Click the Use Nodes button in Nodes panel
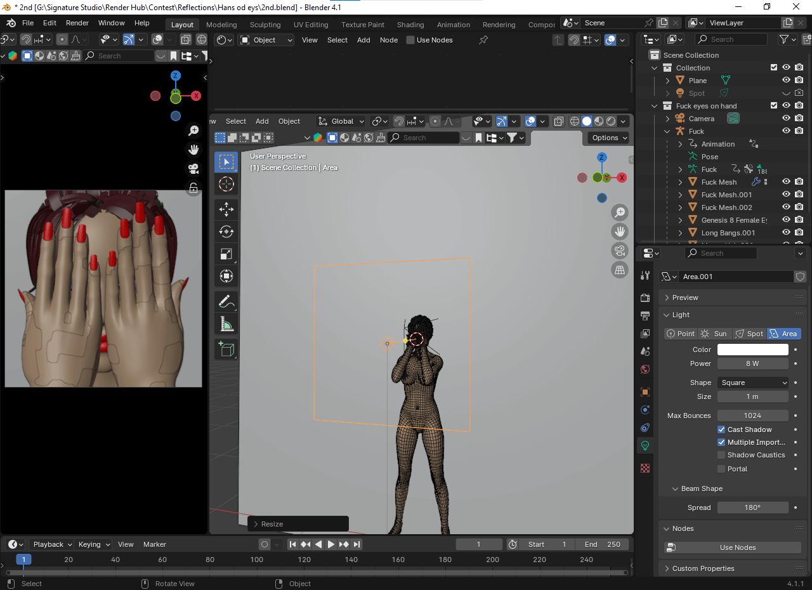Screen dimensions: 812x590 coord(733,547)
